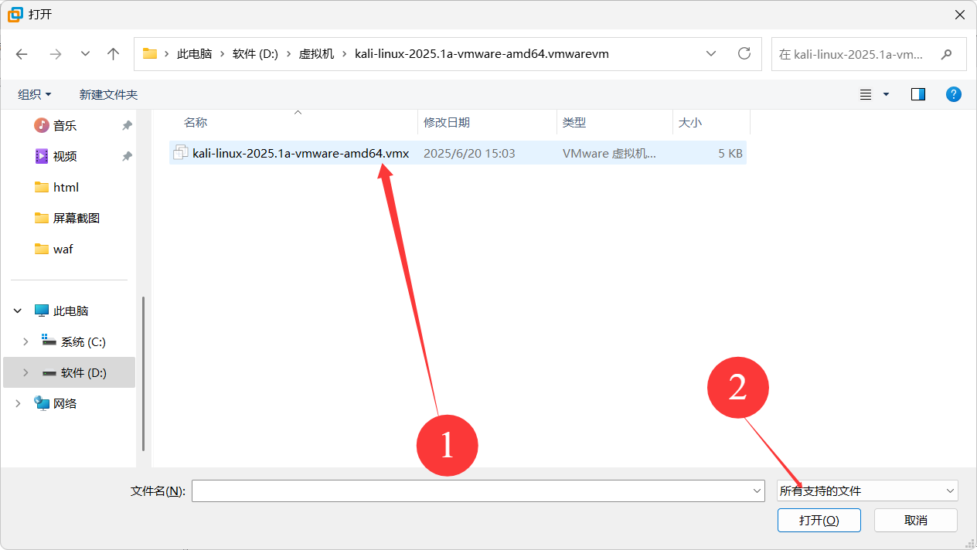Click the search magnifier icon
The width and height of the screenshot is (977, 550).
[x=946, y=54]
